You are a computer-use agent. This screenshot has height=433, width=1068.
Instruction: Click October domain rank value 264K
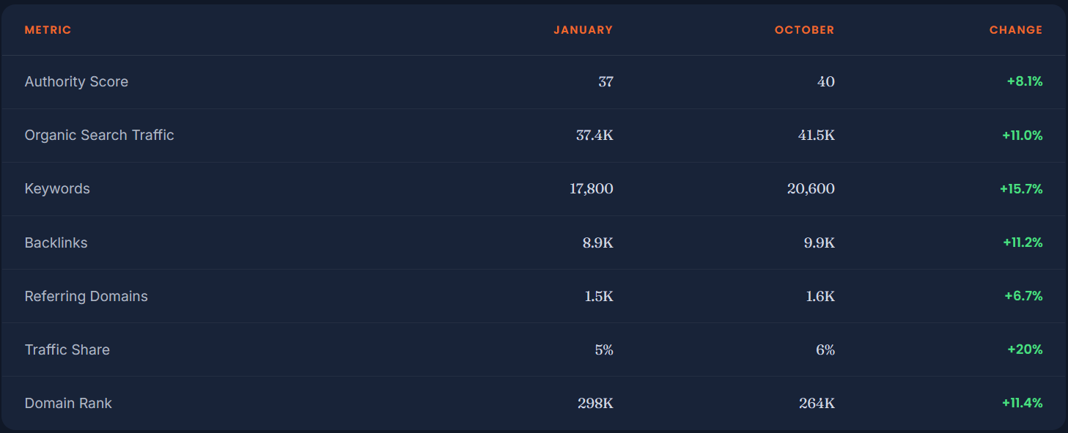(x=817, y=403)
